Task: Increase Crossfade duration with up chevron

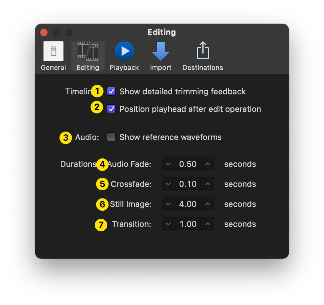Action: pos(208,184)
